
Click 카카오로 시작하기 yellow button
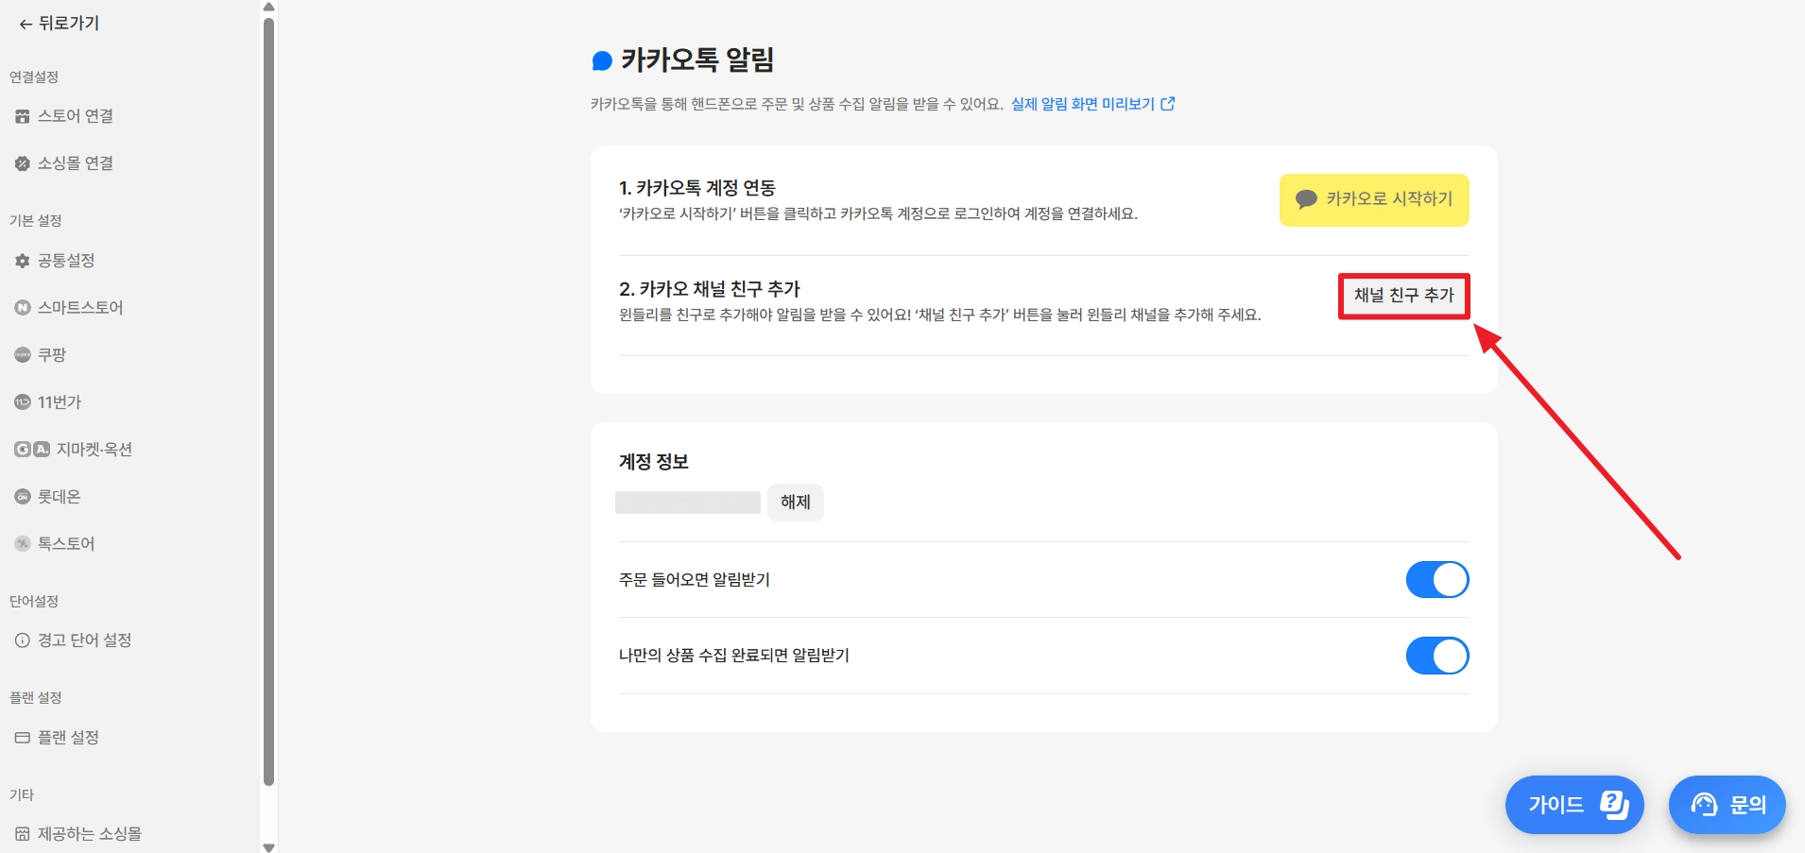pyautogui.click(x=1374, y=199)
